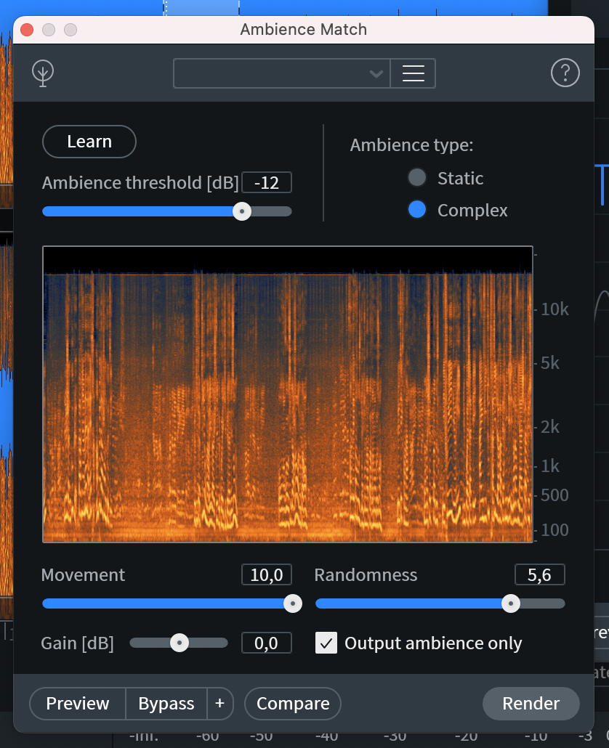Click the Ambience threshold value field
This screenshot has width=609, height=748.
click(267, 183)
